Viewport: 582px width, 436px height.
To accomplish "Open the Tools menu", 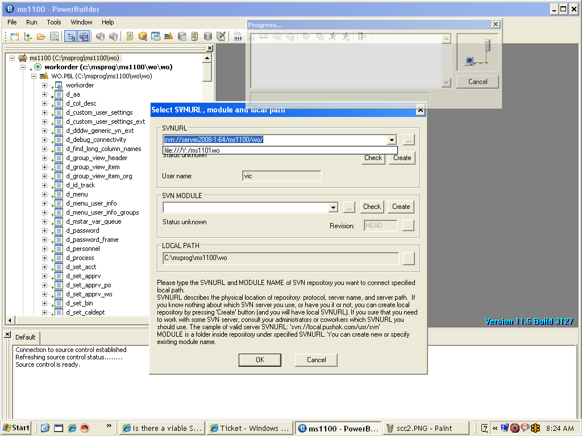I will click(x=54, y=22).
